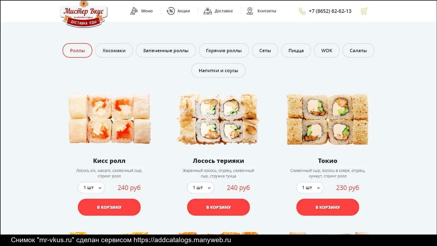The width and height of the screenshot is (437, 246).
Task: Click the Контакты location pin icon
Action: coord(250,11)
